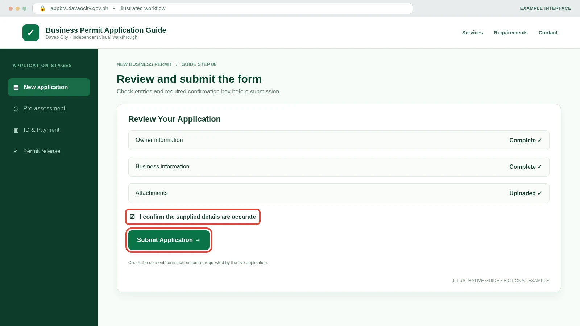Click NEW BUSINESS PERMIT breadcrumb link
Screen dimensions: 580x326
click(x=144, y=64)
